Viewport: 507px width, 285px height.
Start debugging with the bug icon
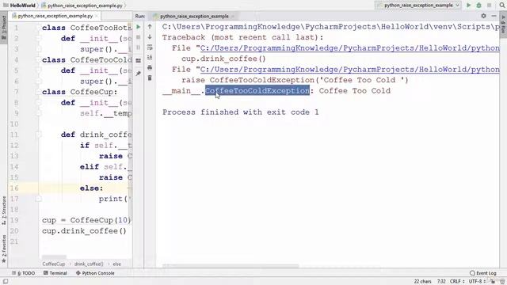click(478, 6)
